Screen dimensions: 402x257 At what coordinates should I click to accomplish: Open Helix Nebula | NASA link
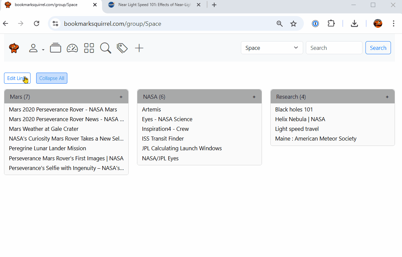tap(300, 119)
